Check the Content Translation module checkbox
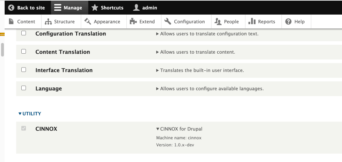 click(24, 52)
